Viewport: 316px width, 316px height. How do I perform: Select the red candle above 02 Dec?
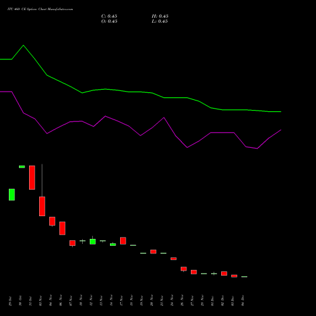(224, 274)
